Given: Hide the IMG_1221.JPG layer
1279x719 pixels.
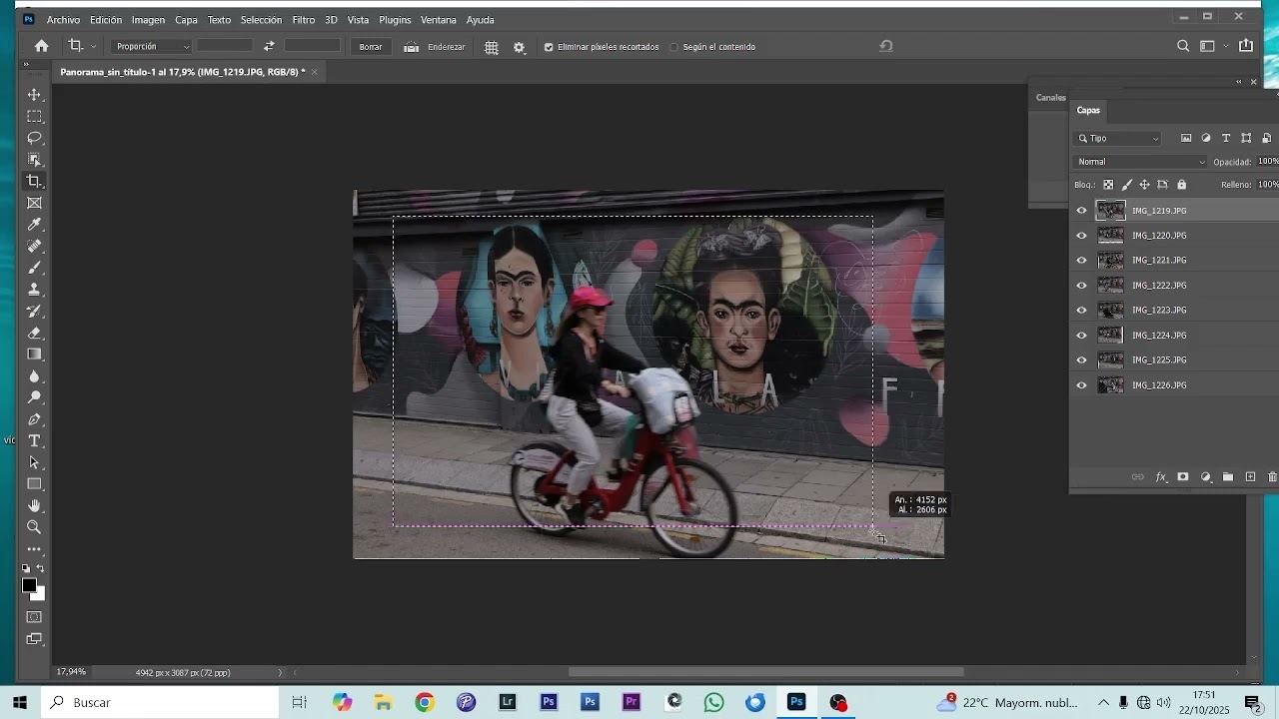Looking at the screenshot, I should click(1081, 261).
